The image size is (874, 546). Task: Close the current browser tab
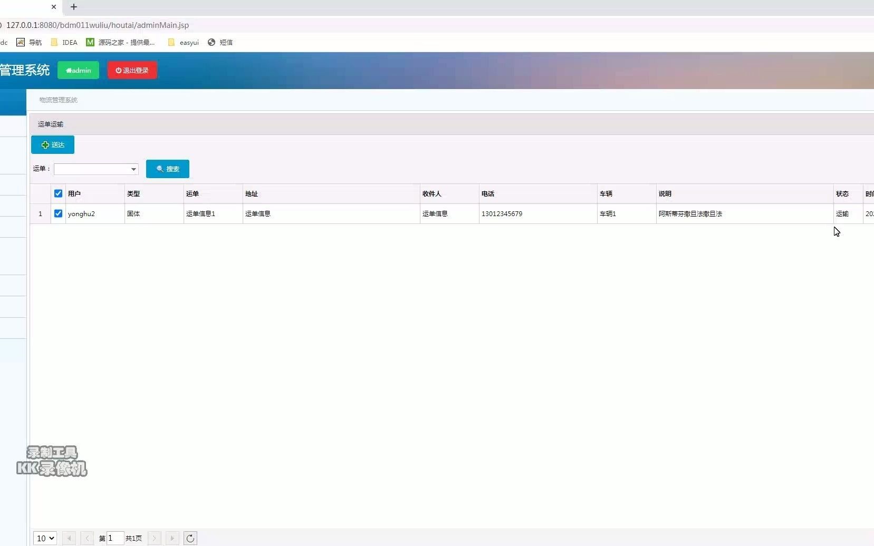54,7
